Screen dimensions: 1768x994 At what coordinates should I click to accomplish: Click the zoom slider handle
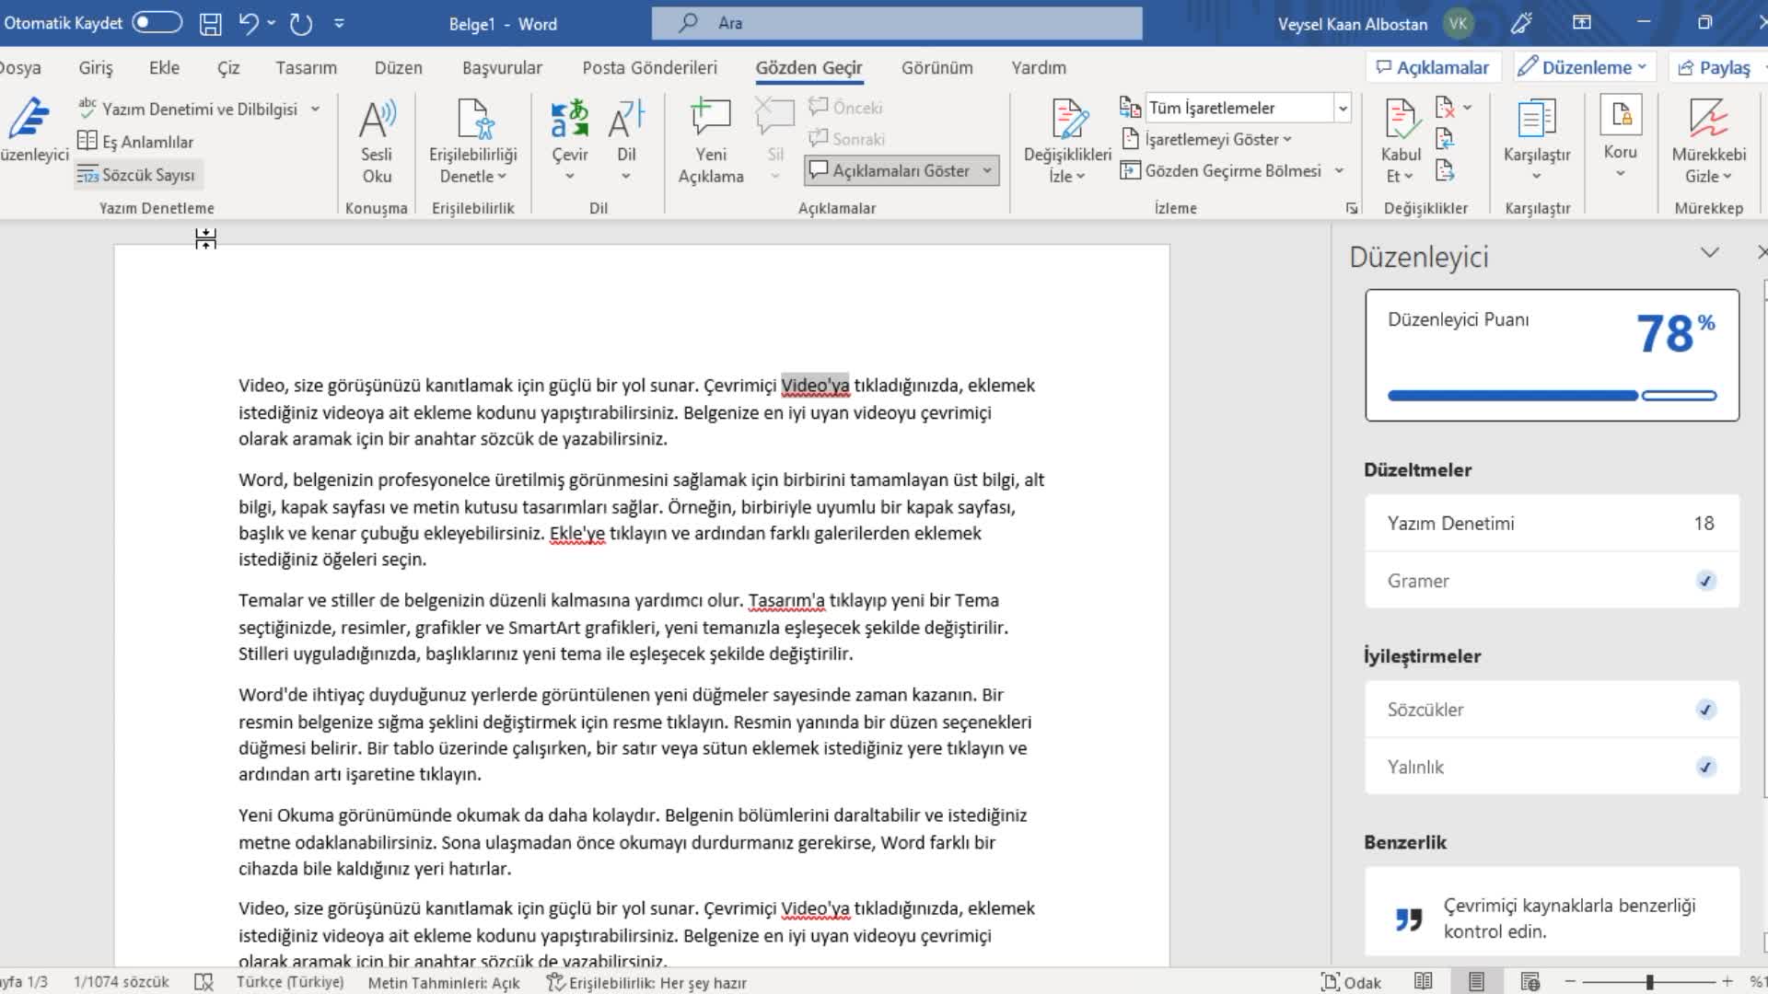pyautogui.click(x=1649, y=982)
